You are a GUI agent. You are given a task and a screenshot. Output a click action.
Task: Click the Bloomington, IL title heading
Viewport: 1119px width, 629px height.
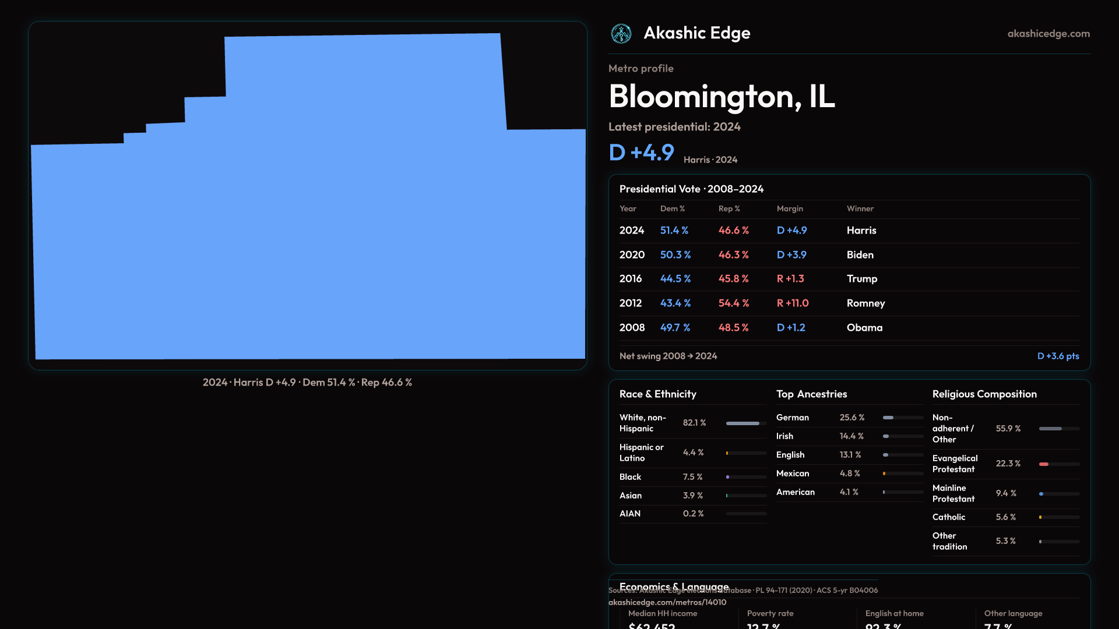pos(722,97)
